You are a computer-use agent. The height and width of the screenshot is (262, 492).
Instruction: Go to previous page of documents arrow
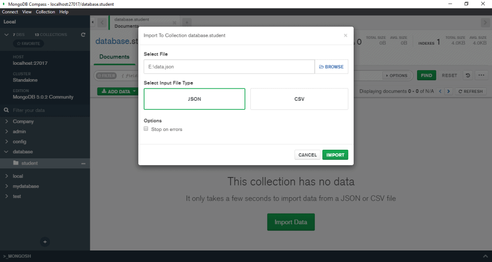440,91
